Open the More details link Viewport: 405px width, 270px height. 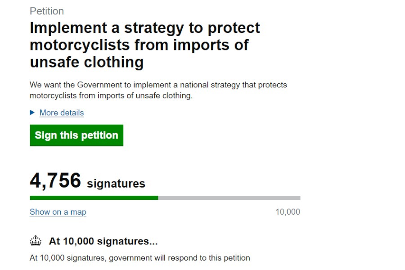(62, 112)
